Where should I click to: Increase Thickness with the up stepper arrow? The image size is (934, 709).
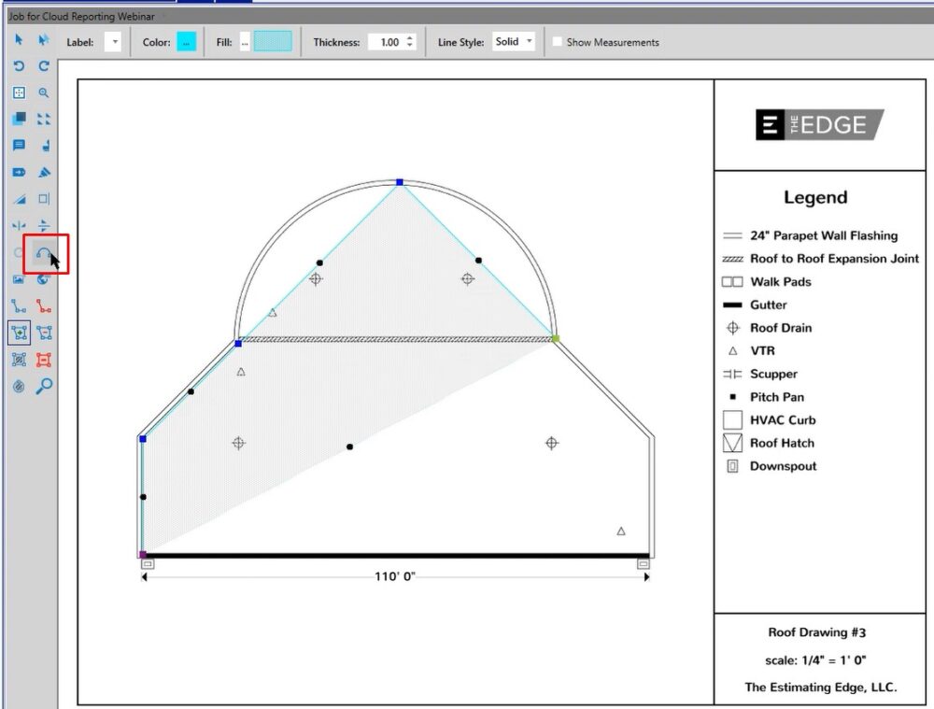pos(409,37)
